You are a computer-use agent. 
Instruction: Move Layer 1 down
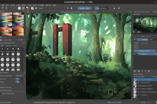[142, 71]
